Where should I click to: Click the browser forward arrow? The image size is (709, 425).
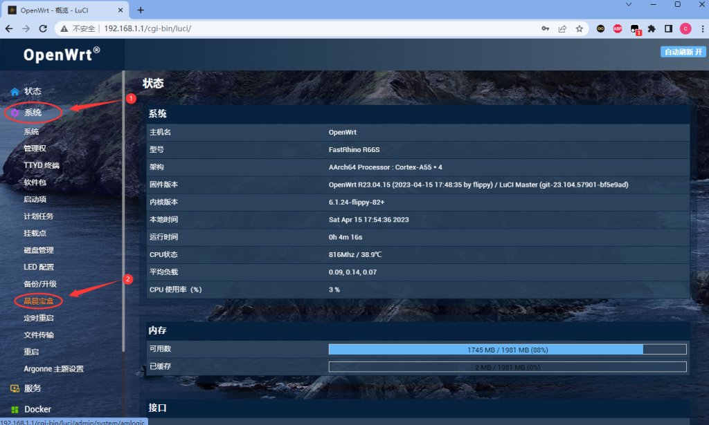(x=26, y=28)
